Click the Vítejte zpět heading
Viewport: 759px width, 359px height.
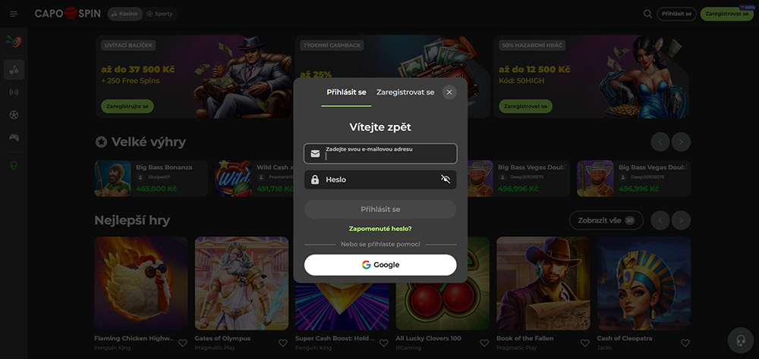point(380,127)
